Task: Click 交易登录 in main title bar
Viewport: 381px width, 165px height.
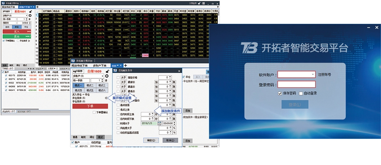Action: point(193,3)
